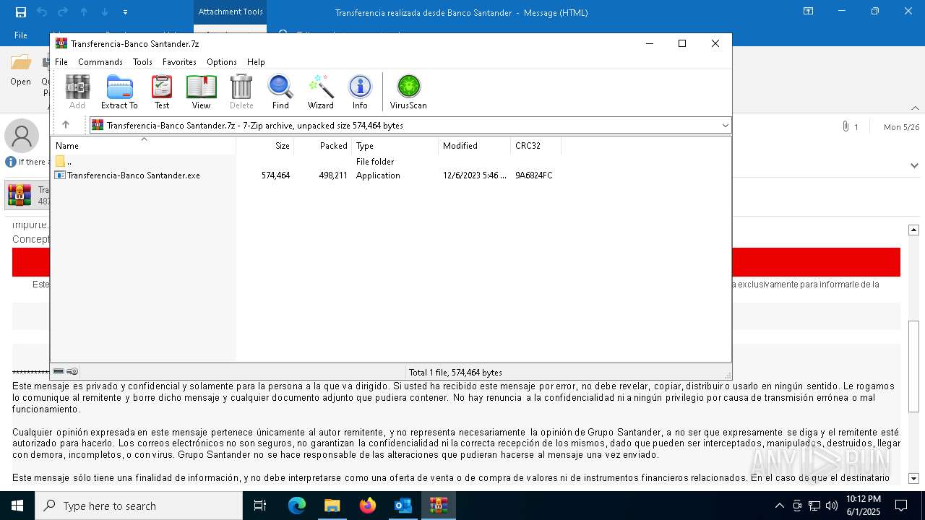Viewport: 925px width, 520px height.
Task: Sort files by Packed column
Action: coord(323,146)
